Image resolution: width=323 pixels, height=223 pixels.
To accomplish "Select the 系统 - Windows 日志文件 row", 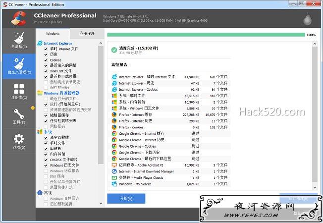I will (169, 108).
